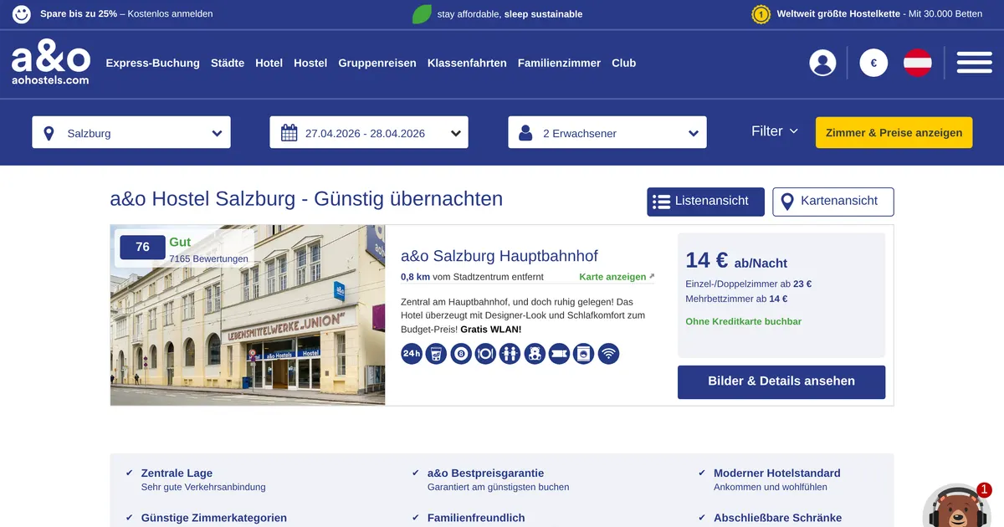
Task: Open the bear chat support widget
Action: [956, 507]
